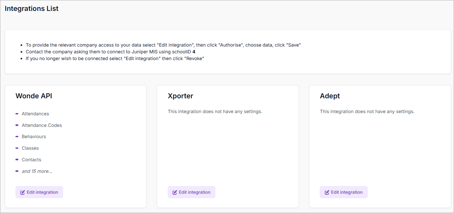Select the Classes list item
The height and width of the screenshot is (213, 454).
30,148
